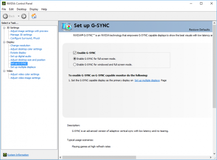Open Adjust desktop color settings
Image resolution: width=217 pixels, height=160 pixels.
point(26,49)
